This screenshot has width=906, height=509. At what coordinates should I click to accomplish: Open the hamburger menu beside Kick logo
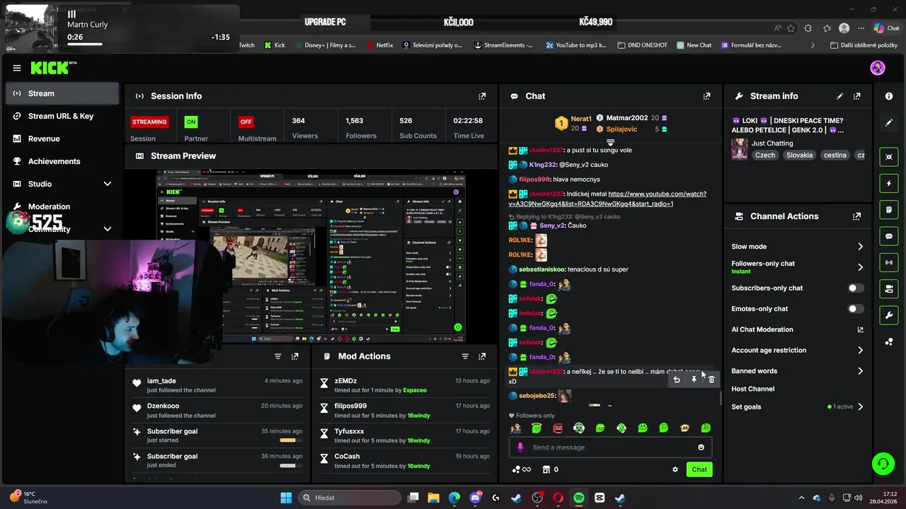point(17,68)
